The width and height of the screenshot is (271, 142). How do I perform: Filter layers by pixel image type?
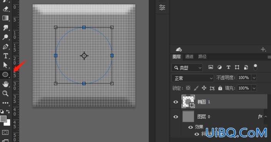[x=211, y=67]
